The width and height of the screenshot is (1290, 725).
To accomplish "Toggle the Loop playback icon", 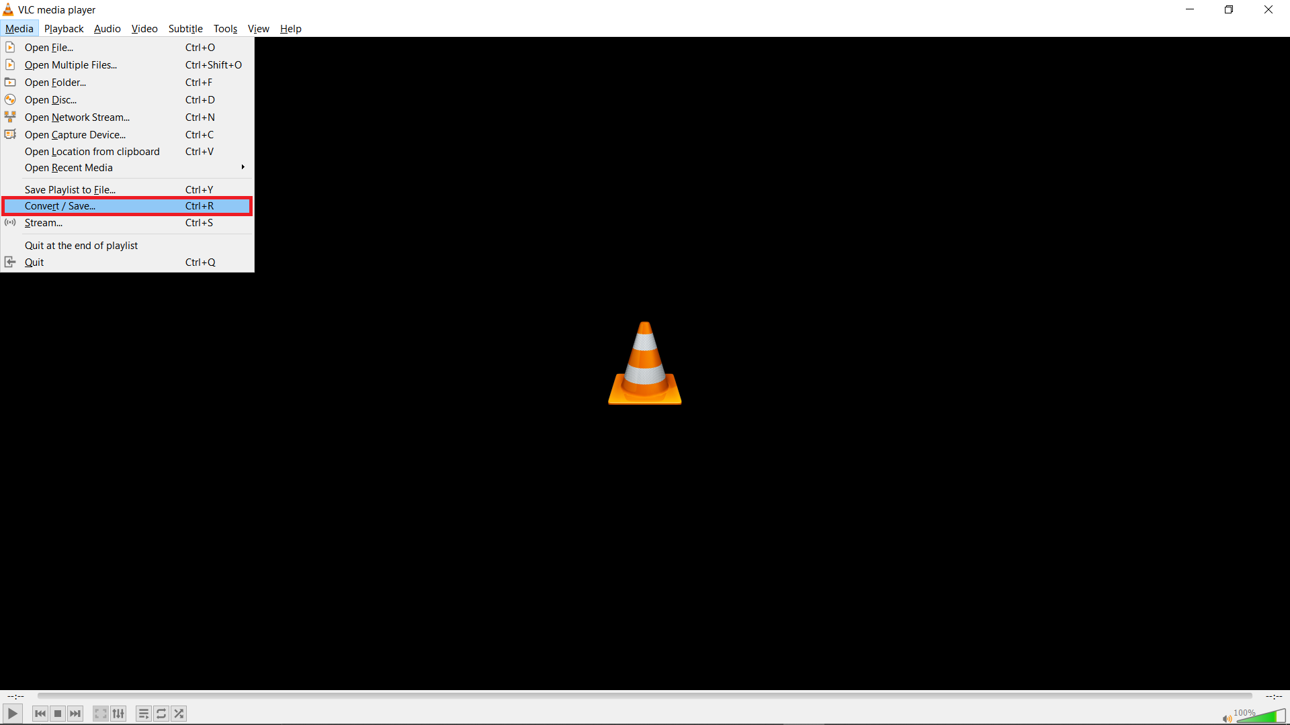I will (161, 714).
